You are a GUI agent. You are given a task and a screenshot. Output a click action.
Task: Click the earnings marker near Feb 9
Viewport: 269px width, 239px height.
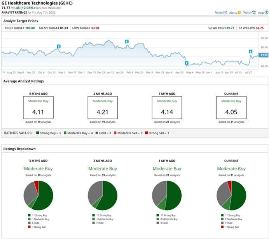click(127, 41)
